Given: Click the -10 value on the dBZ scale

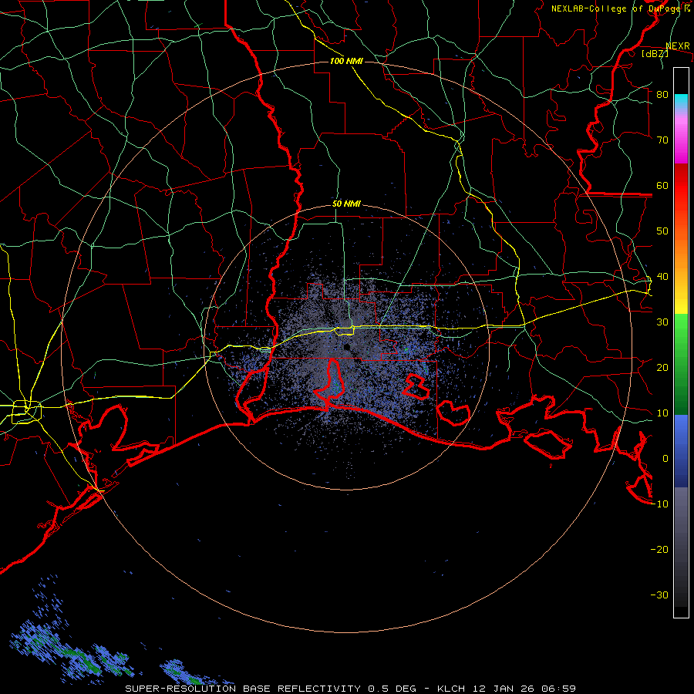Looking at the screenshot, I should [x=659, y=504].
